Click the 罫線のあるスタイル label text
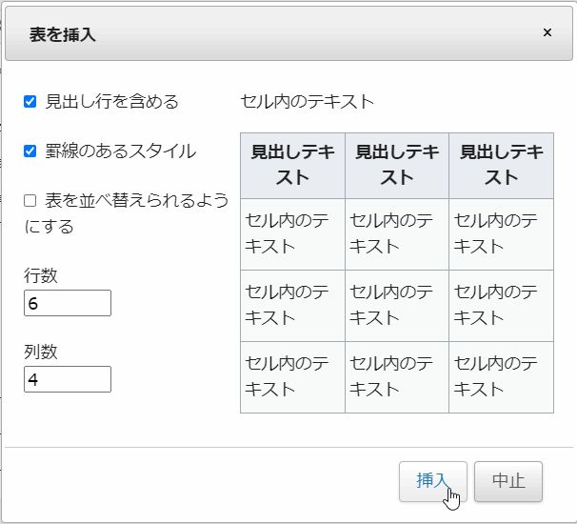 (x=121, y=151)
